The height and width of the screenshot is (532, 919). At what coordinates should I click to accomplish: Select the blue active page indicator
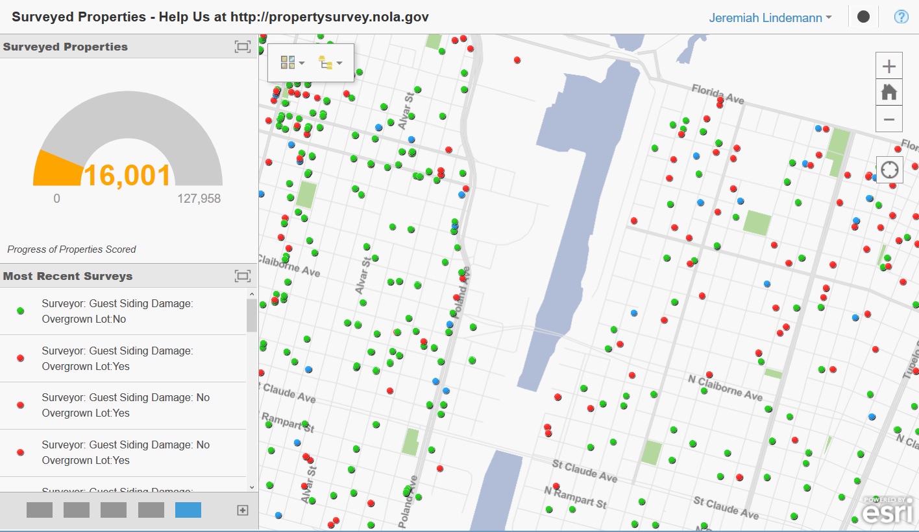click(x=188, y=510)
